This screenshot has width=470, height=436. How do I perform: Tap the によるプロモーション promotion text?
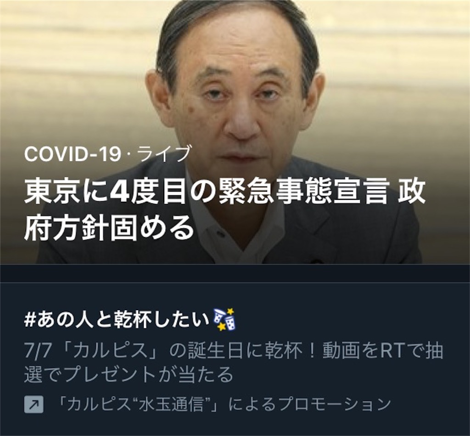tap(310, 404)
